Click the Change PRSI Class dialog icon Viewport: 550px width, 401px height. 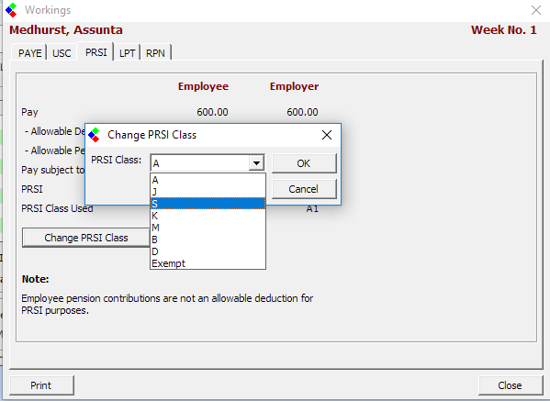click(x=94, y=135)
